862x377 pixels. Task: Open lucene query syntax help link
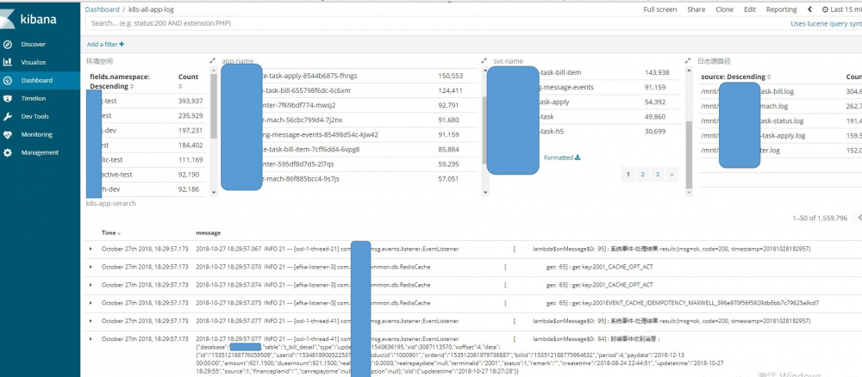[827, 24]
